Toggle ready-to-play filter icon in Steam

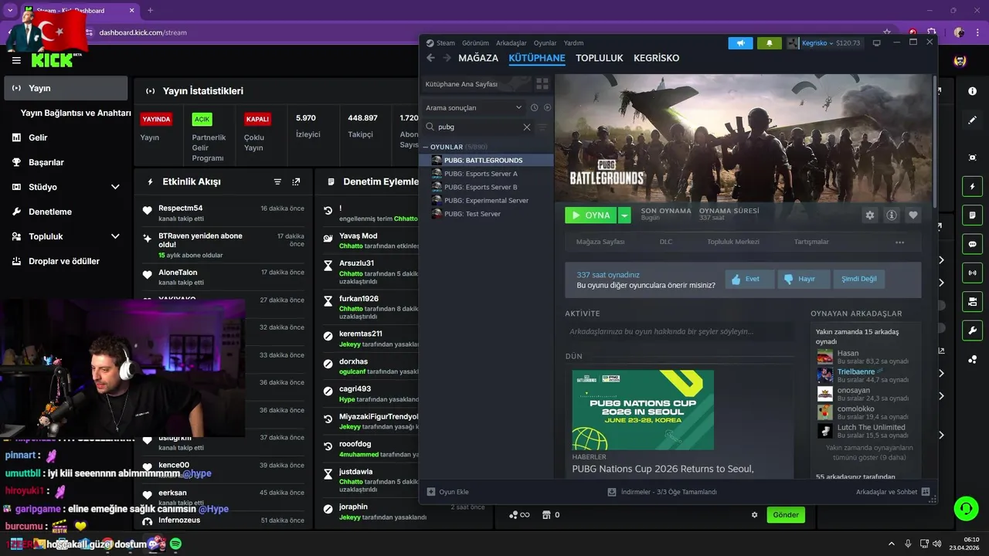pyautogui.click(x=547, y=107)
